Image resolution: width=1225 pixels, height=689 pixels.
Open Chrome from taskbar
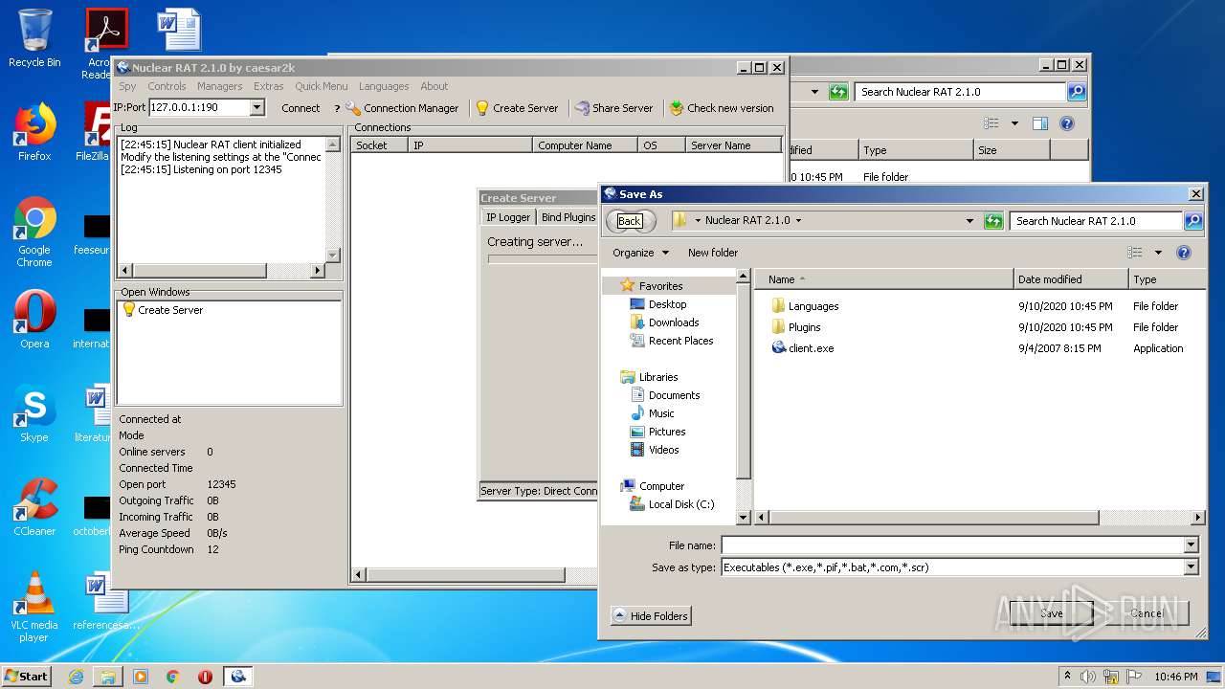(x=173, y=676)
